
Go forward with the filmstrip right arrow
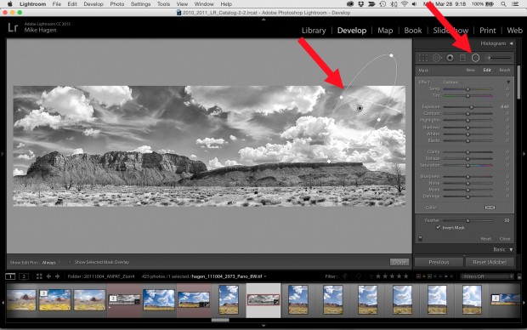click(x=57, y=276)
